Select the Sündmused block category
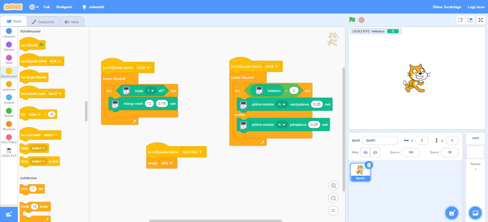The image size is (488, 222). tap(9, 73)
